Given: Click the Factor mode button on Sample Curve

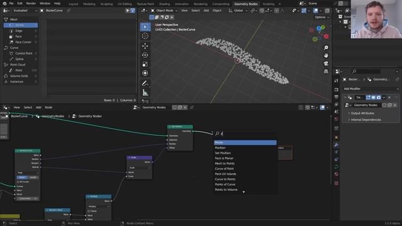Looking at the screenshot, I should 23,178.
